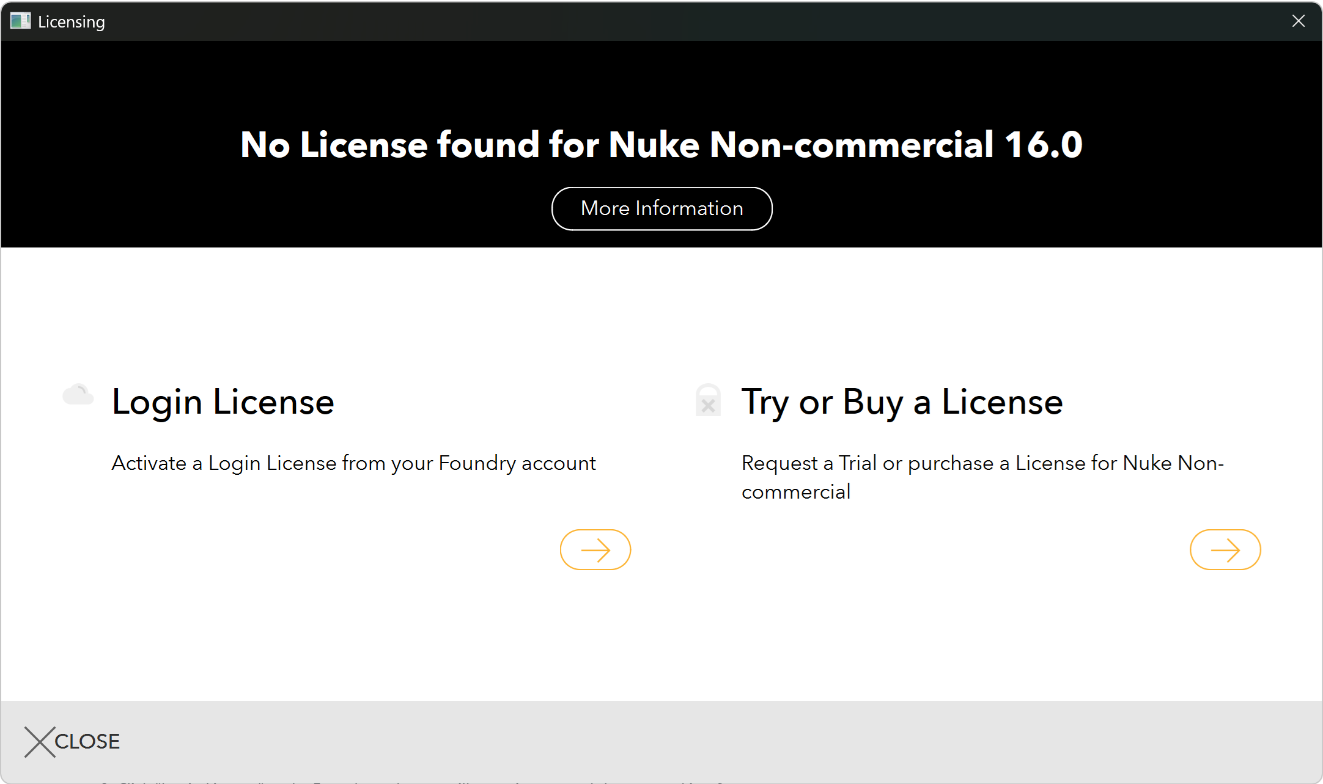1323x784 pixels.
Task: Close the Licensing window via title bar X
Action: [x=1299, y=21]
